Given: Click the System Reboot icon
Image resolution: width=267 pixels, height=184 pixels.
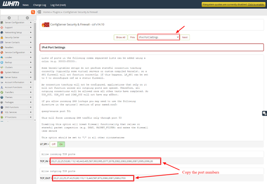Looking at the screenshot, I should (x=2, y=72).
